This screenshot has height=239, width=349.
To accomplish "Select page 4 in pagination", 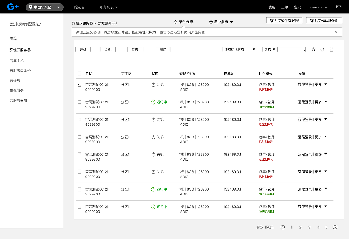I will (x=318, y=227).
